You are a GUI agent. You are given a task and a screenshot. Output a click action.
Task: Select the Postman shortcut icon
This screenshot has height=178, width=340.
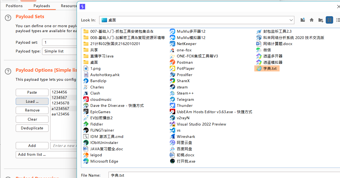coord(172,62)
